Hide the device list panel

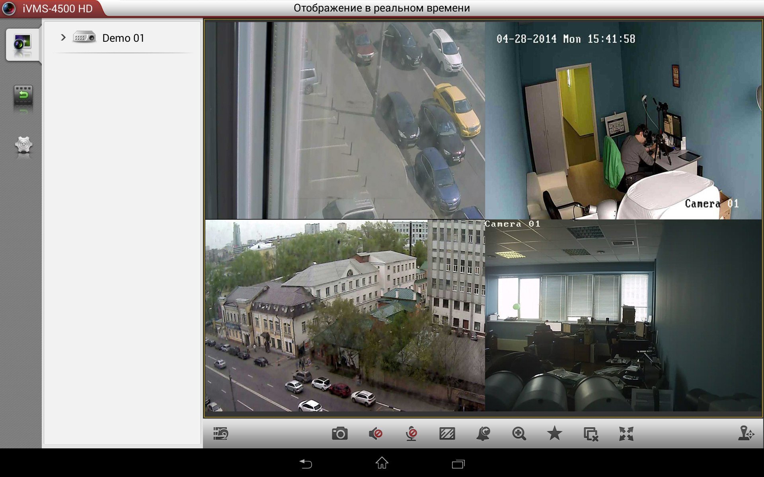(220, 434)
